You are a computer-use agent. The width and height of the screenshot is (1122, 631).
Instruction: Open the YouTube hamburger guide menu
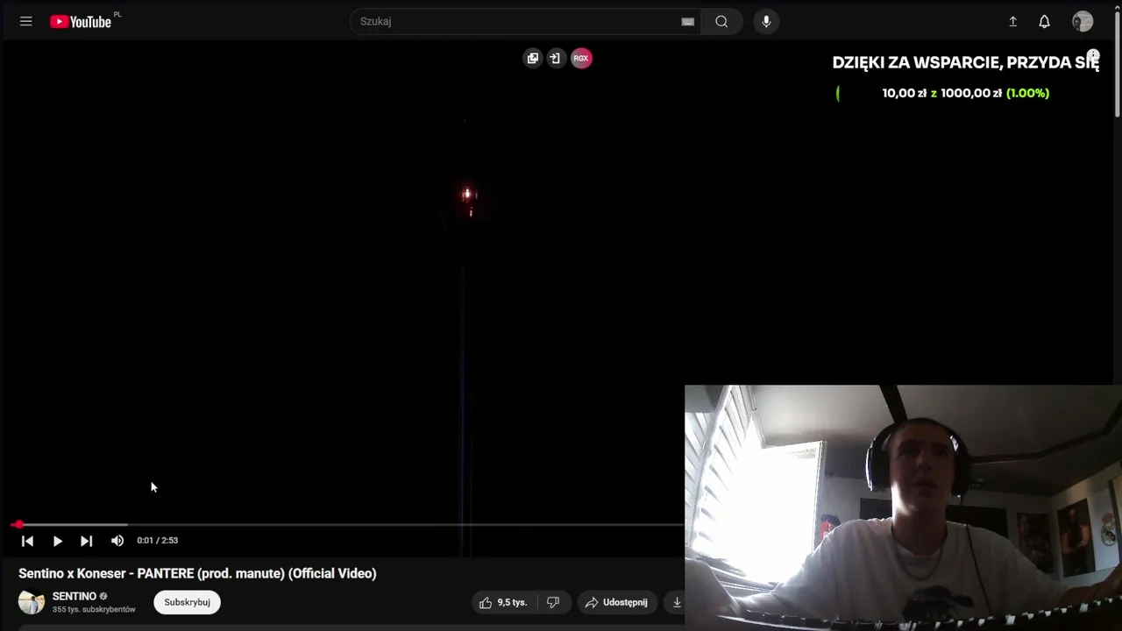click(x=26, y=21)
